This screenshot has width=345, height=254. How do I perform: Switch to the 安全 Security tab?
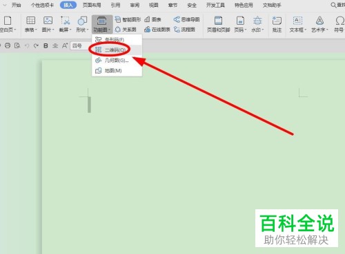tap(192, 5)
